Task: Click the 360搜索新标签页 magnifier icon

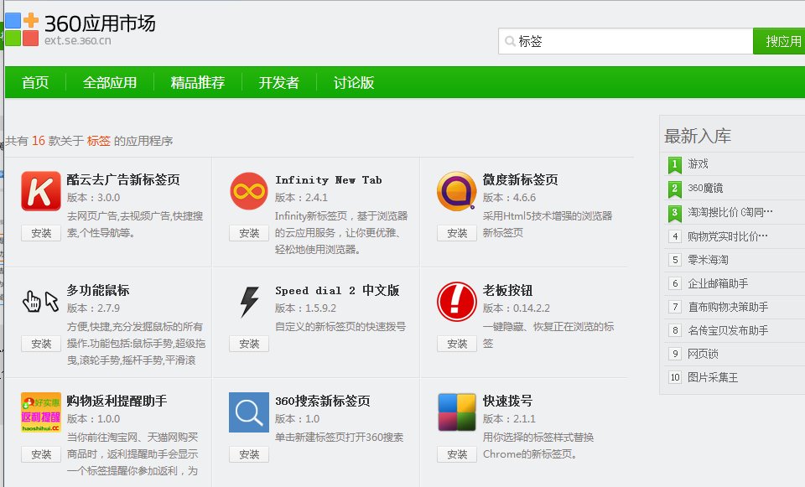Action: 247,412
